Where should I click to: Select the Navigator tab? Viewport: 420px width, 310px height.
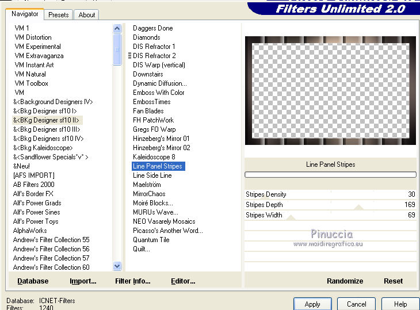25,14
